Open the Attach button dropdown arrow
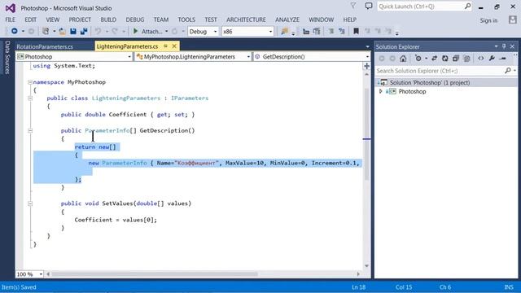The width and height of the screenshot is (521, 293). (x=166, y=32)
